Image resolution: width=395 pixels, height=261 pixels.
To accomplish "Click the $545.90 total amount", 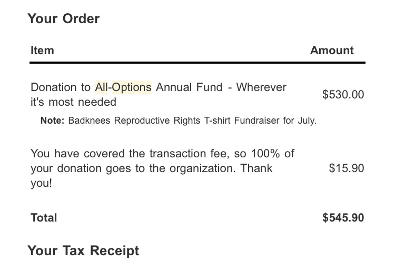I will [x=343, y=217].
